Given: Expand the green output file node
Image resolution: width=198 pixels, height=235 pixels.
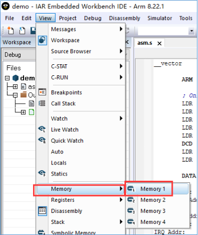Looking at the screenshot, I should (x=23, y=112).
